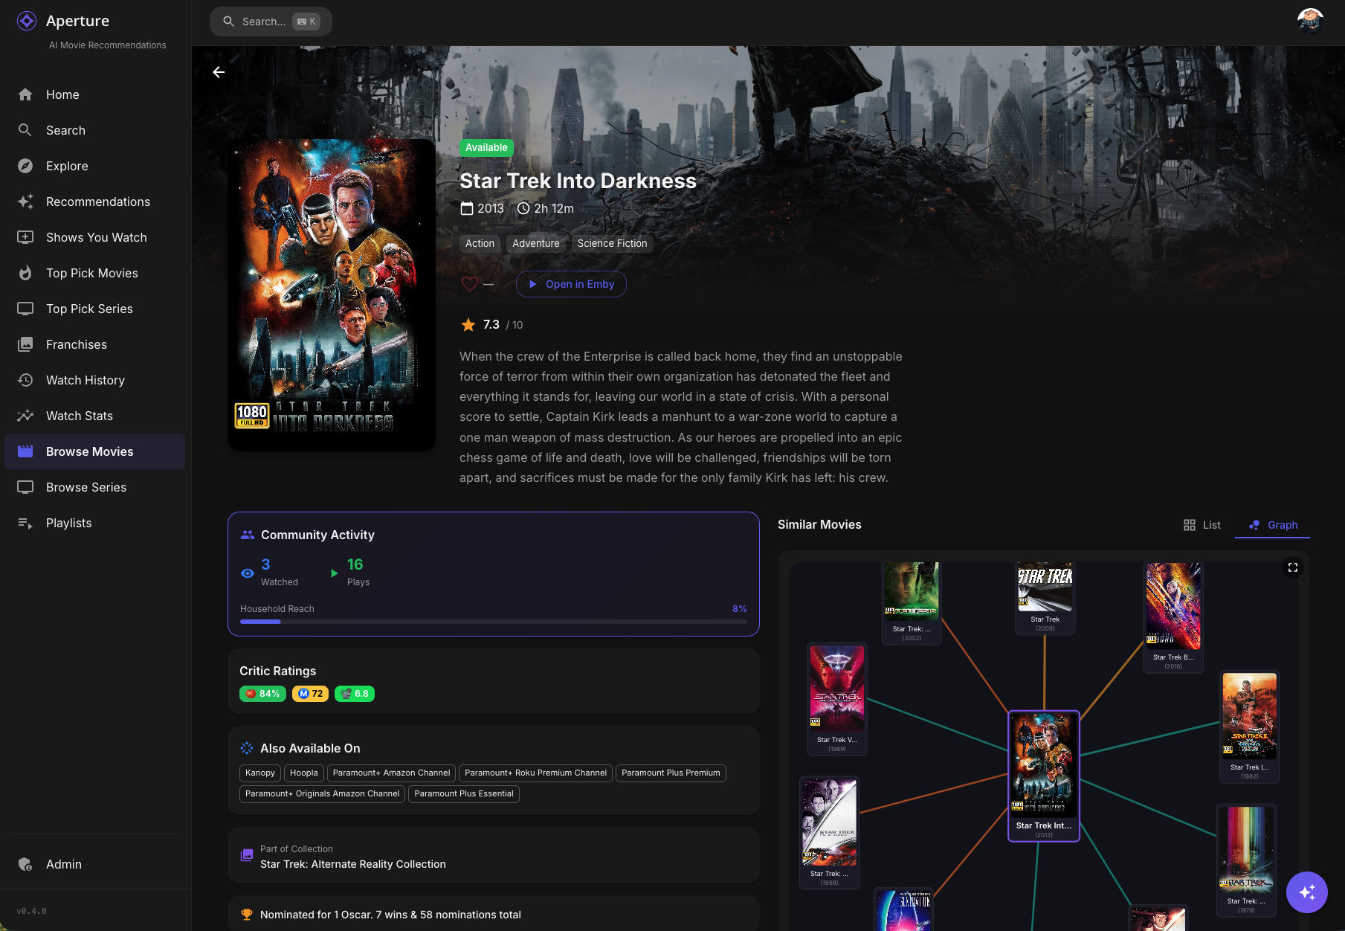The height and width of the screenshot is (931, 1345).
Task: Click the 84% Rotten Tomatoes badge
Action: pyautogui.click(x=262, y=694)
